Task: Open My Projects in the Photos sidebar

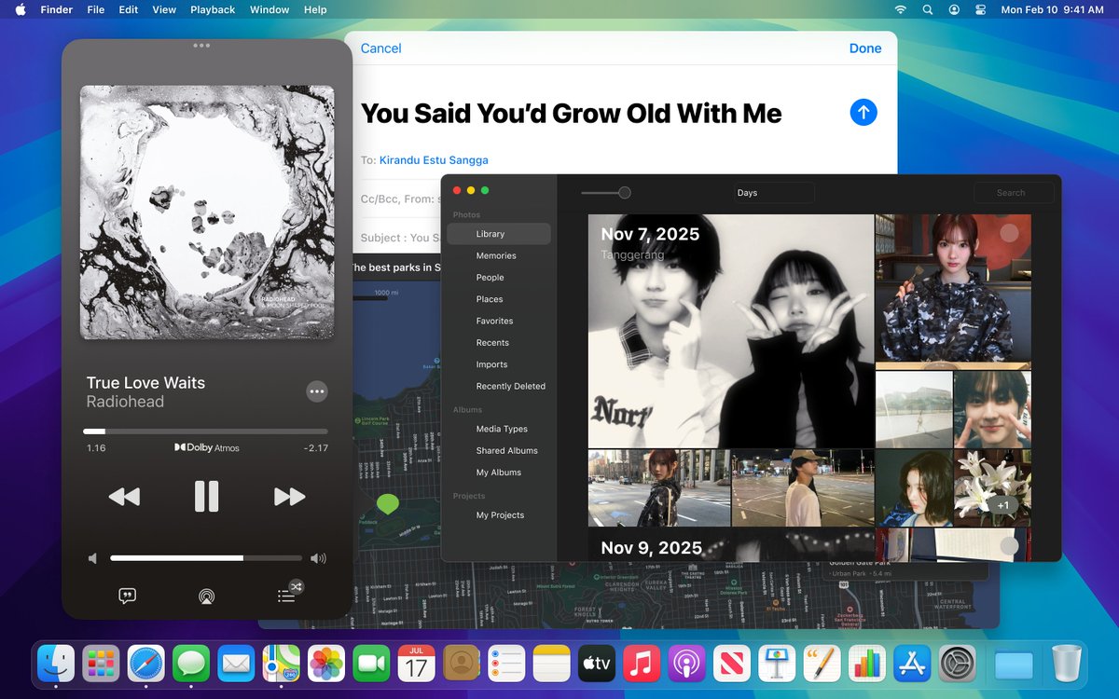Action: (499, 515)
